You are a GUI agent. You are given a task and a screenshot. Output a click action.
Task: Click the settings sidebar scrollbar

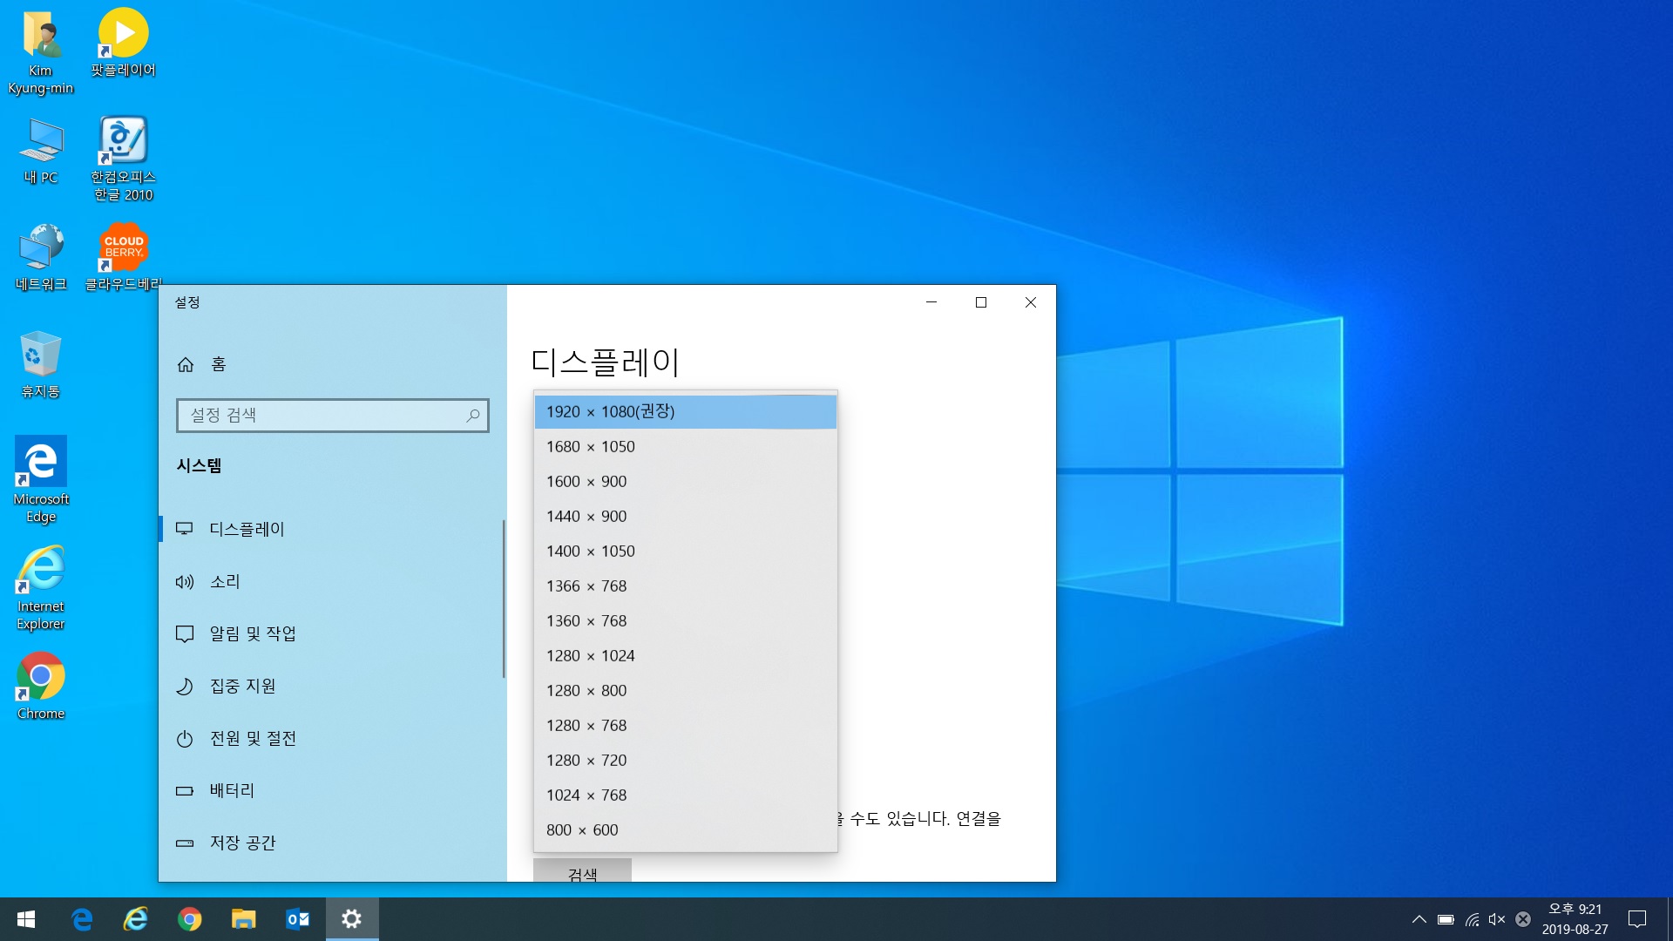pos(504,599)
